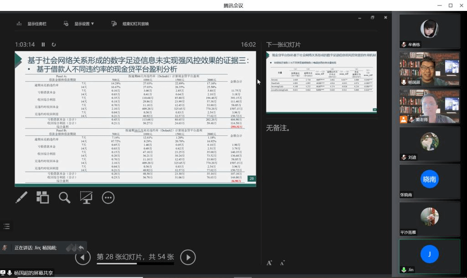Click the next slide preview thumbnail
This screenshot has height=278, width=467.
(x=321, y=82)
